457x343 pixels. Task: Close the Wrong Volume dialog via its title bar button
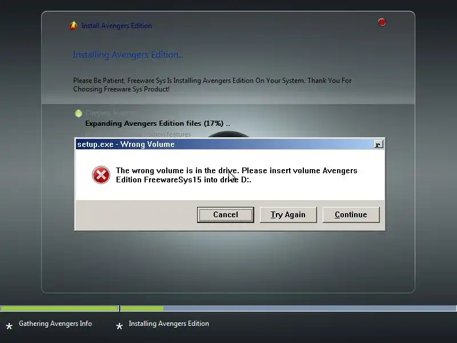378,145
